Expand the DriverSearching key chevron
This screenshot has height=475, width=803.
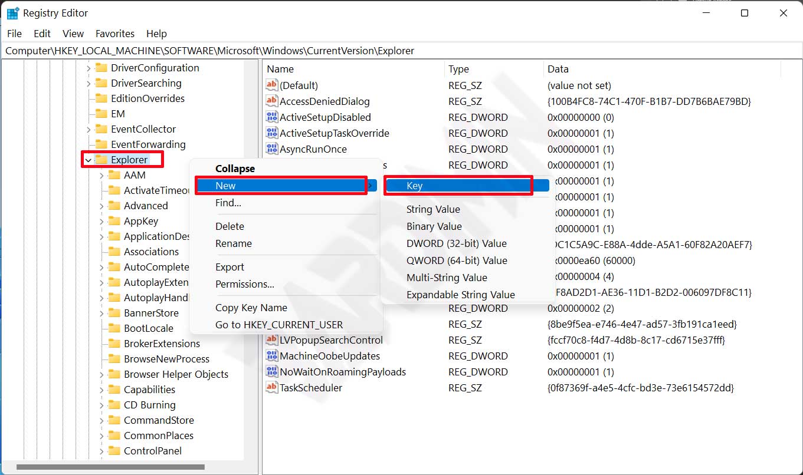[89, 83]
